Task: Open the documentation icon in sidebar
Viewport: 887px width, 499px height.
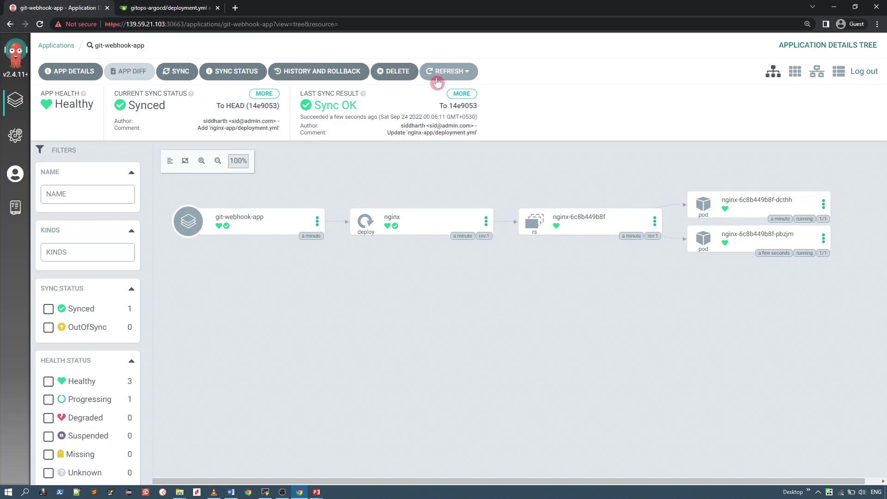Action: (x=15, y=207)
